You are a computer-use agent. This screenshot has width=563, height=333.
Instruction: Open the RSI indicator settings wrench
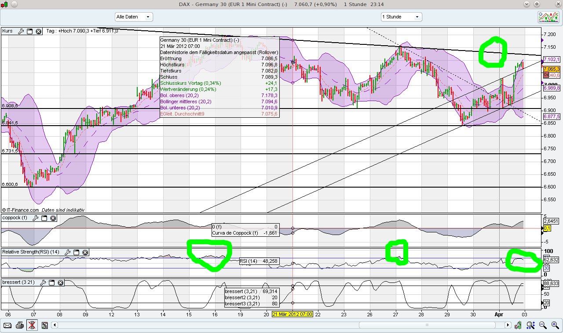click(68, 252)
